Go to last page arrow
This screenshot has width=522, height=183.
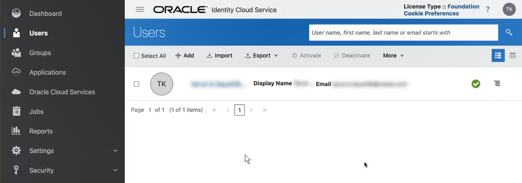point(264,110)
